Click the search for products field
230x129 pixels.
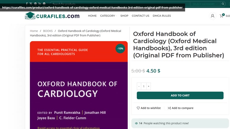click(120, 4)
